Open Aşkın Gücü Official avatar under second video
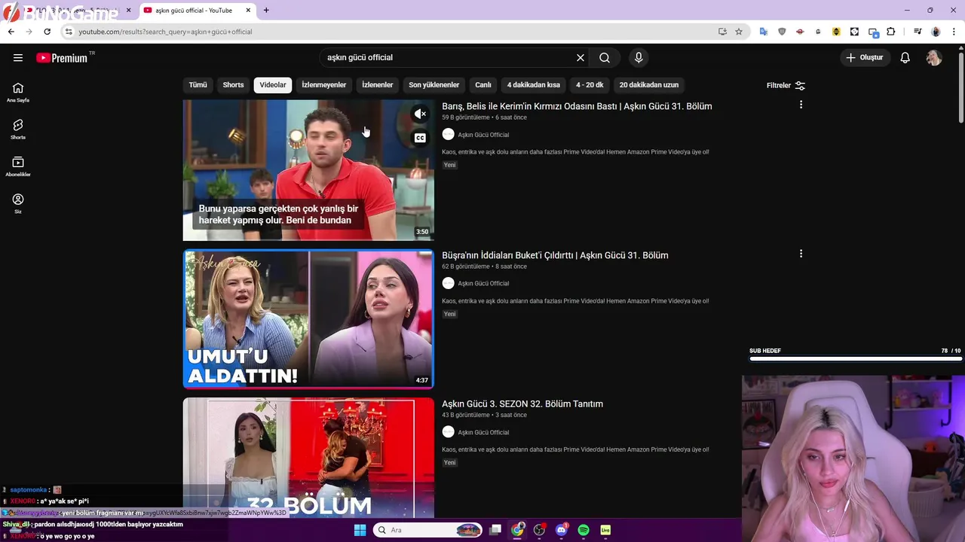Screen dimensions: 965x542 [x=449, y=284]
